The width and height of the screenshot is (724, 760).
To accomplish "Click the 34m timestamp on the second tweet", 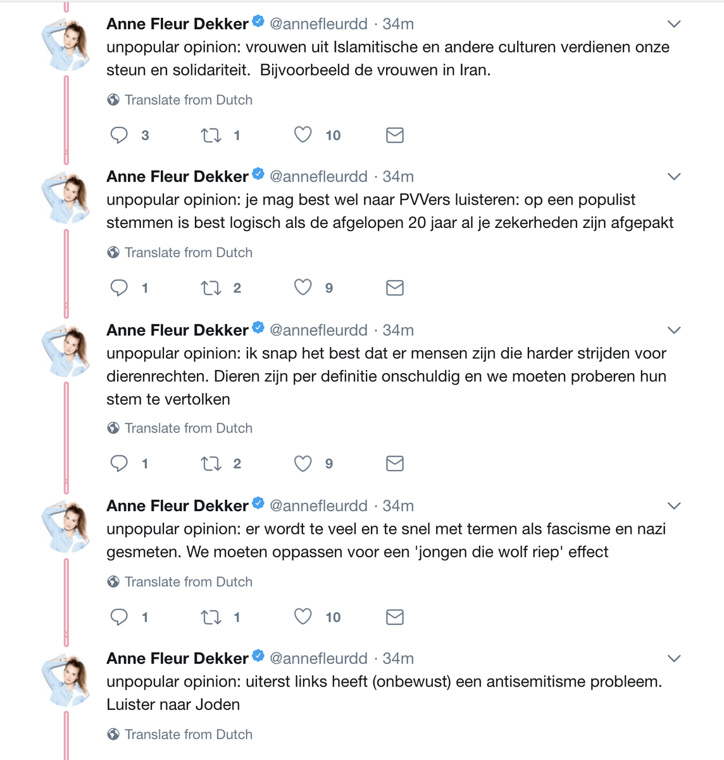I will click(399, 176).
